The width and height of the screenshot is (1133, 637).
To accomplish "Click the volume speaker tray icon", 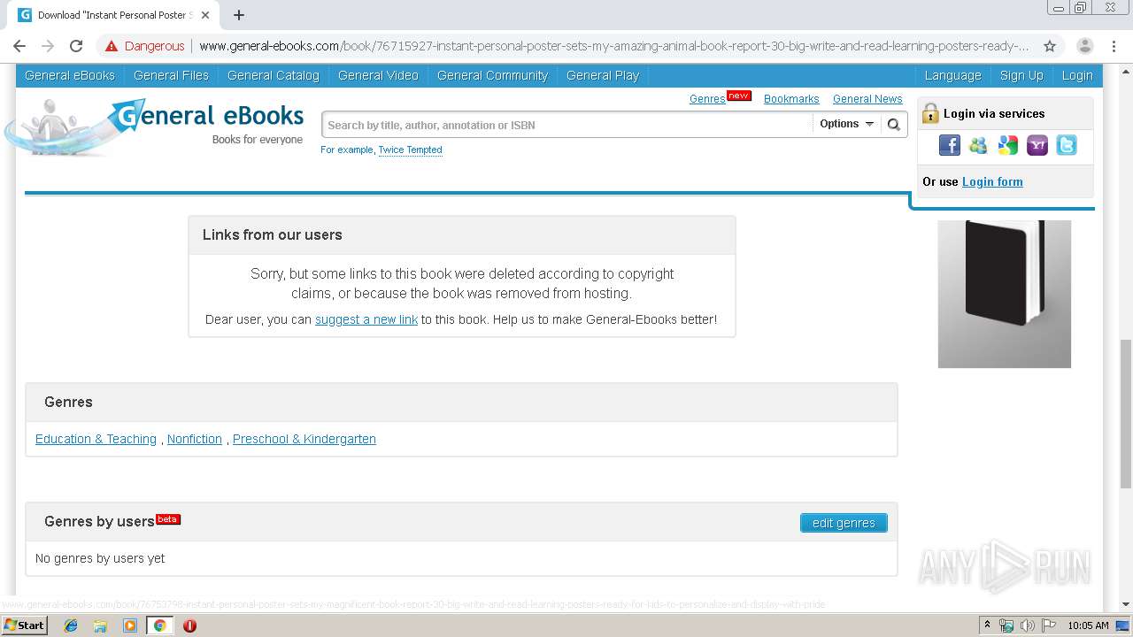I will point(1027,625).
